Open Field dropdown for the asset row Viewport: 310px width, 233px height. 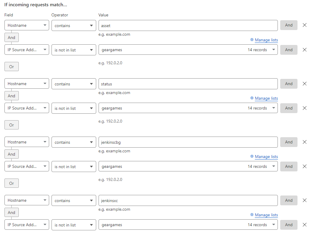27,25
